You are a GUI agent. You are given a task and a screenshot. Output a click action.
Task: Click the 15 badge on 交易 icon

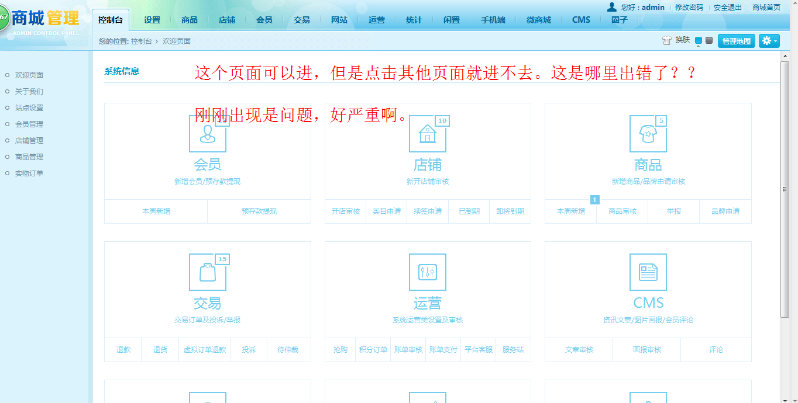[x=222, y=259]
